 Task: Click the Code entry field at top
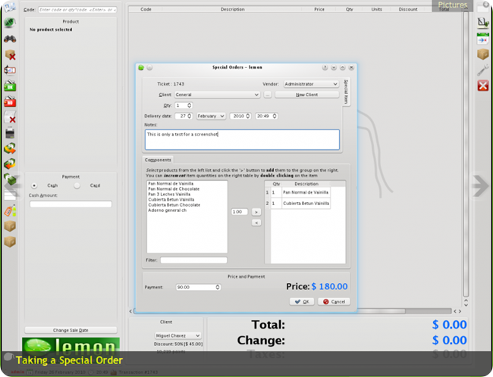(x=77, y=10)
